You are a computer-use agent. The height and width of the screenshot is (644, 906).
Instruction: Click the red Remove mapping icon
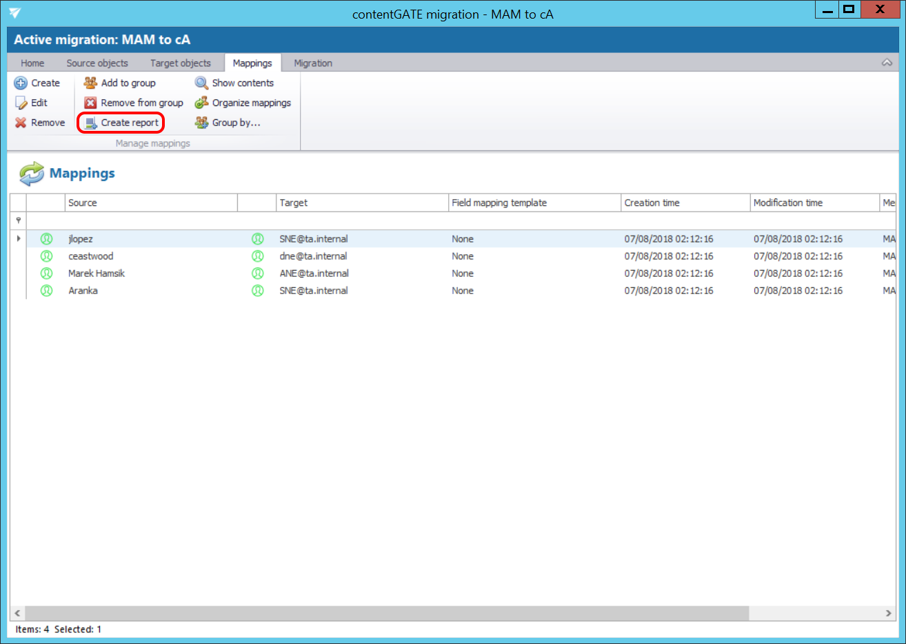coord(21,123)
